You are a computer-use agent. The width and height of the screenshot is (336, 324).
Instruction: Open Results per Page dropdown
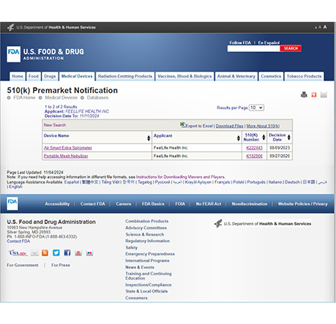256,107
